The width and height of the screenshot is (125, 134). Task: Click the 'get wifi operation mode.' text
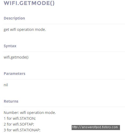tap(25, 30)
